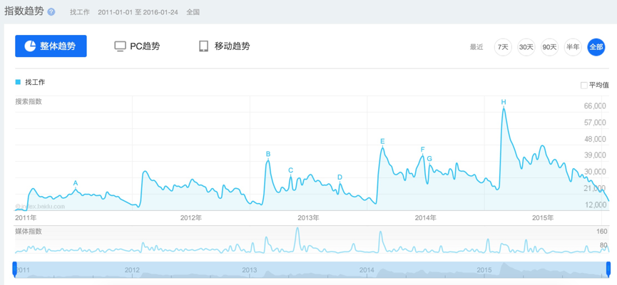Viewport: 617px width, 285px height.
Task: Switch to the PC趋势 tab
Action: 138,46
